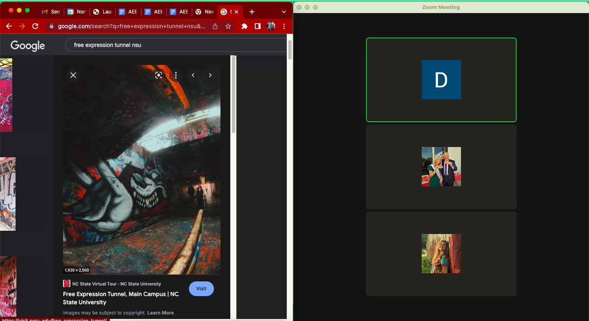Switch to the 'New' Chrome tab
The width and height of the screenshot is (589, 321).
[x=204, y=12]
